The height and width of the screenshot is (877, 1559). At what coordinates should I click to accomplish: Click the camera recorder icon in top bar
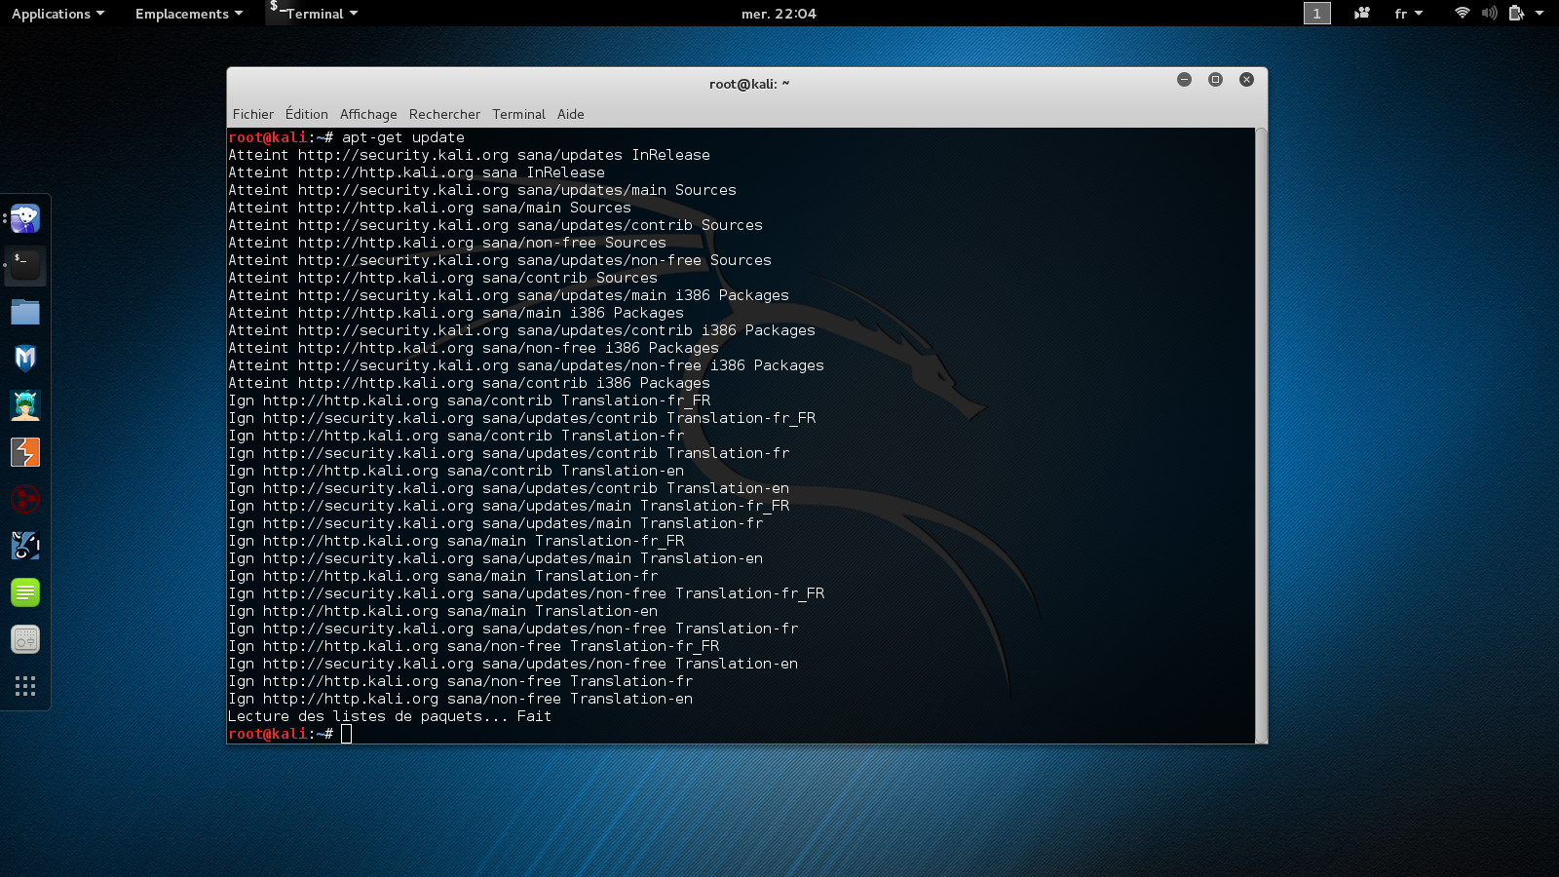1362,13
